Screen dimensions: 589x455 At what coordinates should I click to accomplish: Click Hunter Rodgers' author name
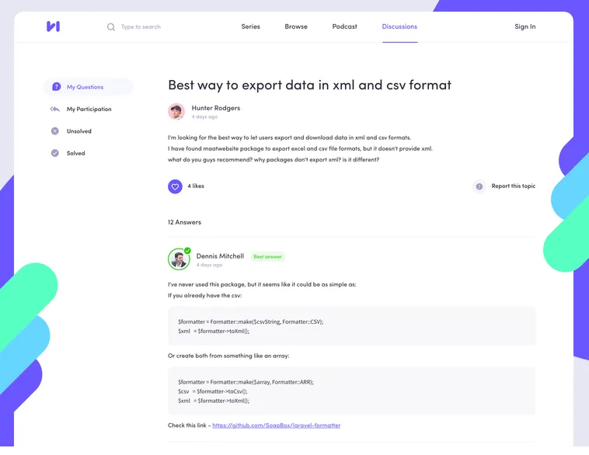(216, 108)
